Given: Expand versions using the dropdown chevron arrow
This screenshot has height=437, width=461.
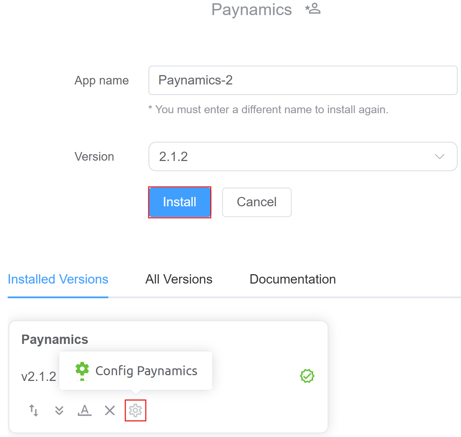Looking at the screenshot, I should [x=439, y=156].
